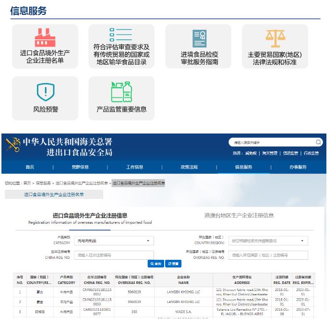Viewport: 336px width, 328px height.
Task: Click the customs emblem logo
Action: pos(12,145)
